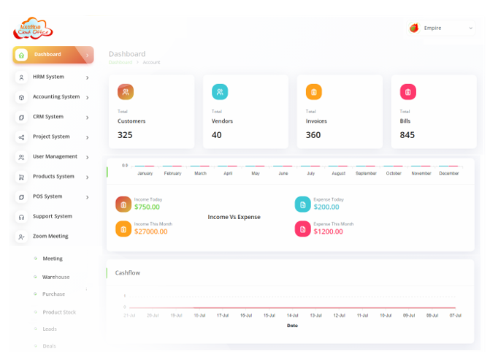
Task: Click the Income Vs Expense title
Action: (x=234, y=217)
